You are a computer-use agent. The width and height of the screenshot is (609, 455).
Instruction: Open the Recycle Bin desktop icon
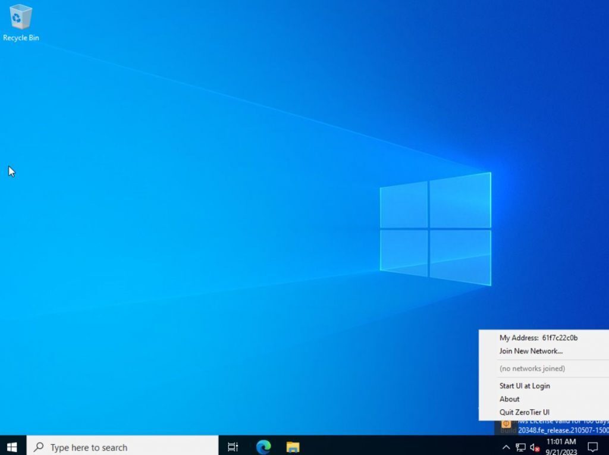point(21,23)
